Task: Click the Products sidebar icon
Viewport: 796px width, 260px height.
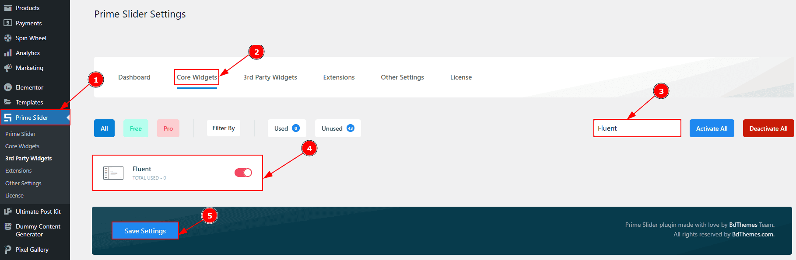Action: [8, 8]
